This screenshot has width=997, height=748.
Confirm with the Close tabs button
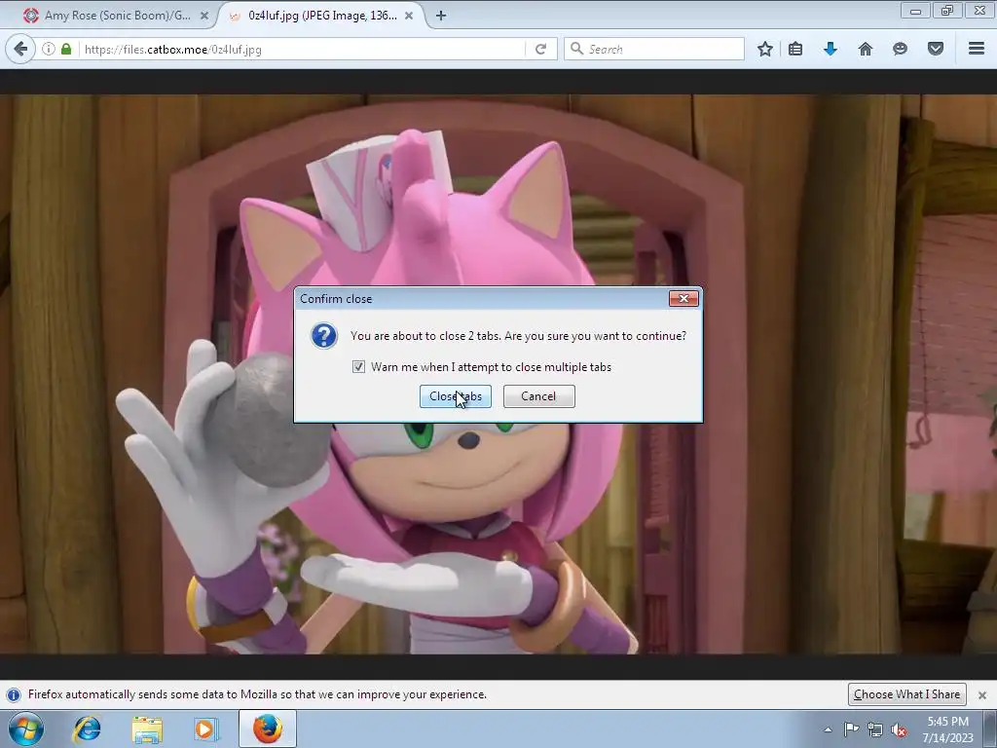[x=456, y=396]
